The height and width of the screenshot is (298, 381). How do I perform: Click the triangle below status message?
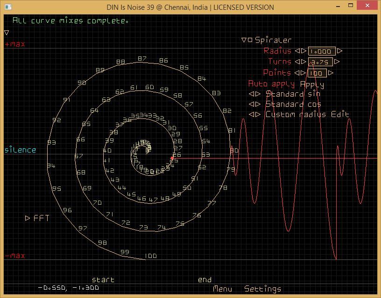tap(7, 33)
